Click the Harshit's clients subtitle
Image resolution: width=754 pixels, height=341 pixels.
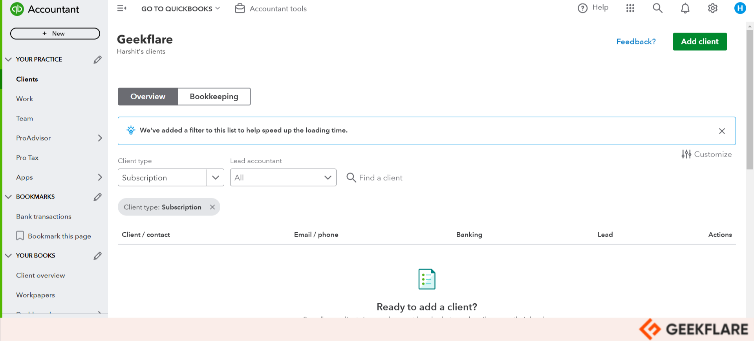pyautogui.click(x=141, y=51)
